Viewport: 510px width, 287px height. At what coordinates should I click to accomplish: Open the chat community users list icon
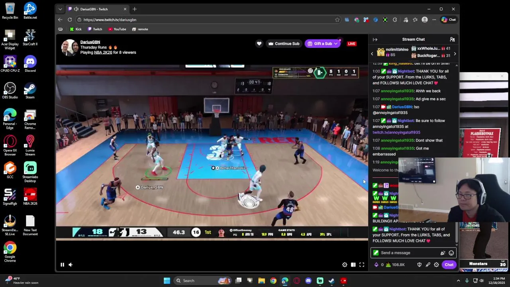coord(452,39)
